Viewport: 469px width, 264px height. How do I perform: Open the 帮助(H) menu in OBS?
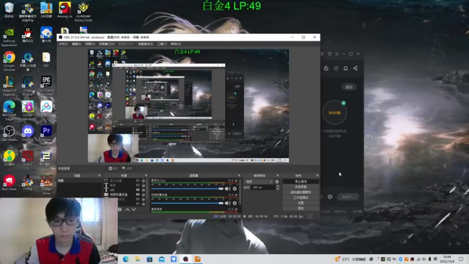pyautogui.click(x=175, y=44)
